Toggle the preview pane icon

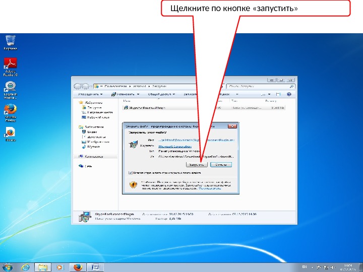point(278,94)
